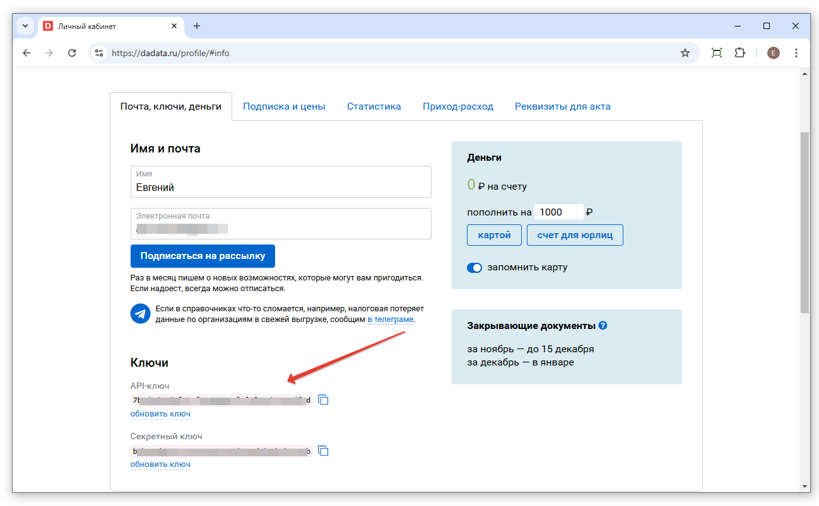Screen dimensions: 819x506
Task: Switch to Подписка и цены tab
Action: (x=284, y=106)
